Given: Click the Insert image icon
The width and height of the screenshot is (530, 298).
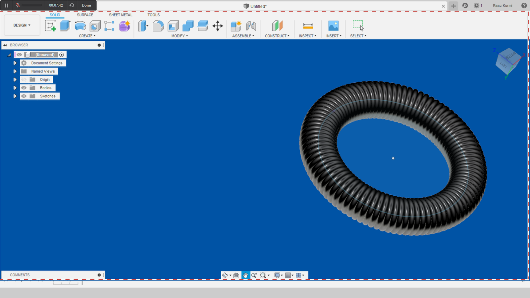Looking at the screenshot, I should pos(333,26).
